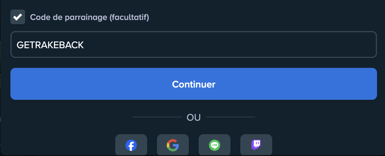
Task: Click the empty right side of the code field
Action: tap(307, 45)
